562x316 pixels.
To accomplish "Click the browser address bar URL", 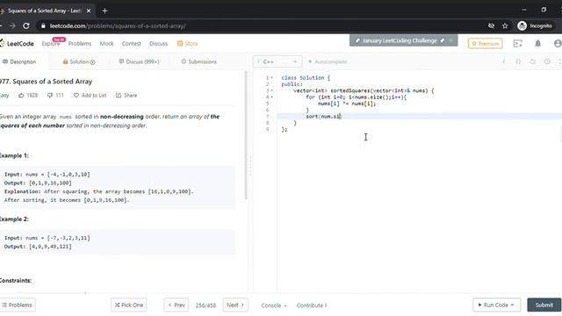I will [x=118, y=25].
